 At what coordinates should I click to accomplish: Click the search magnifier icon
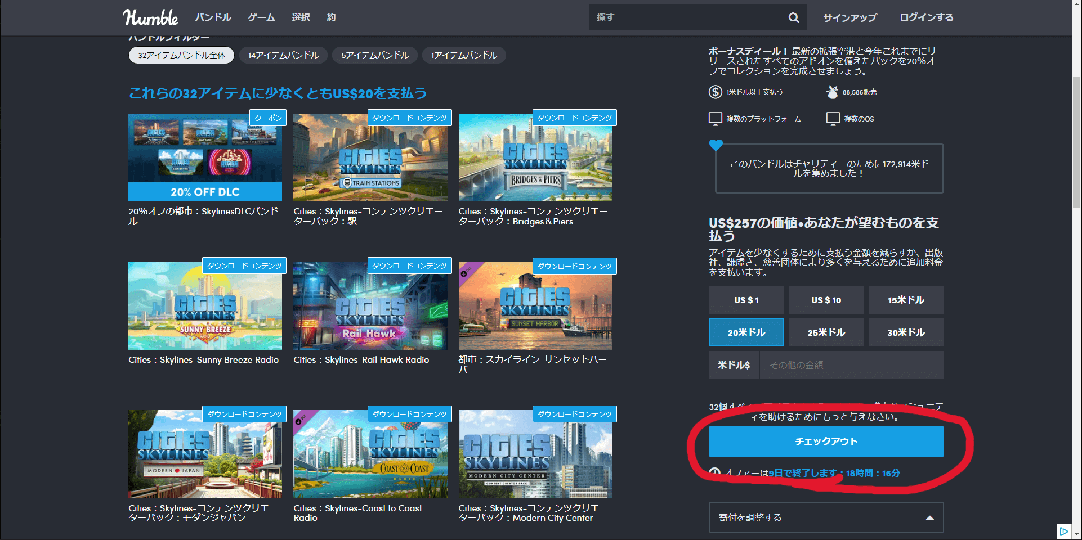pyautogui.click(x=794, y=17)
